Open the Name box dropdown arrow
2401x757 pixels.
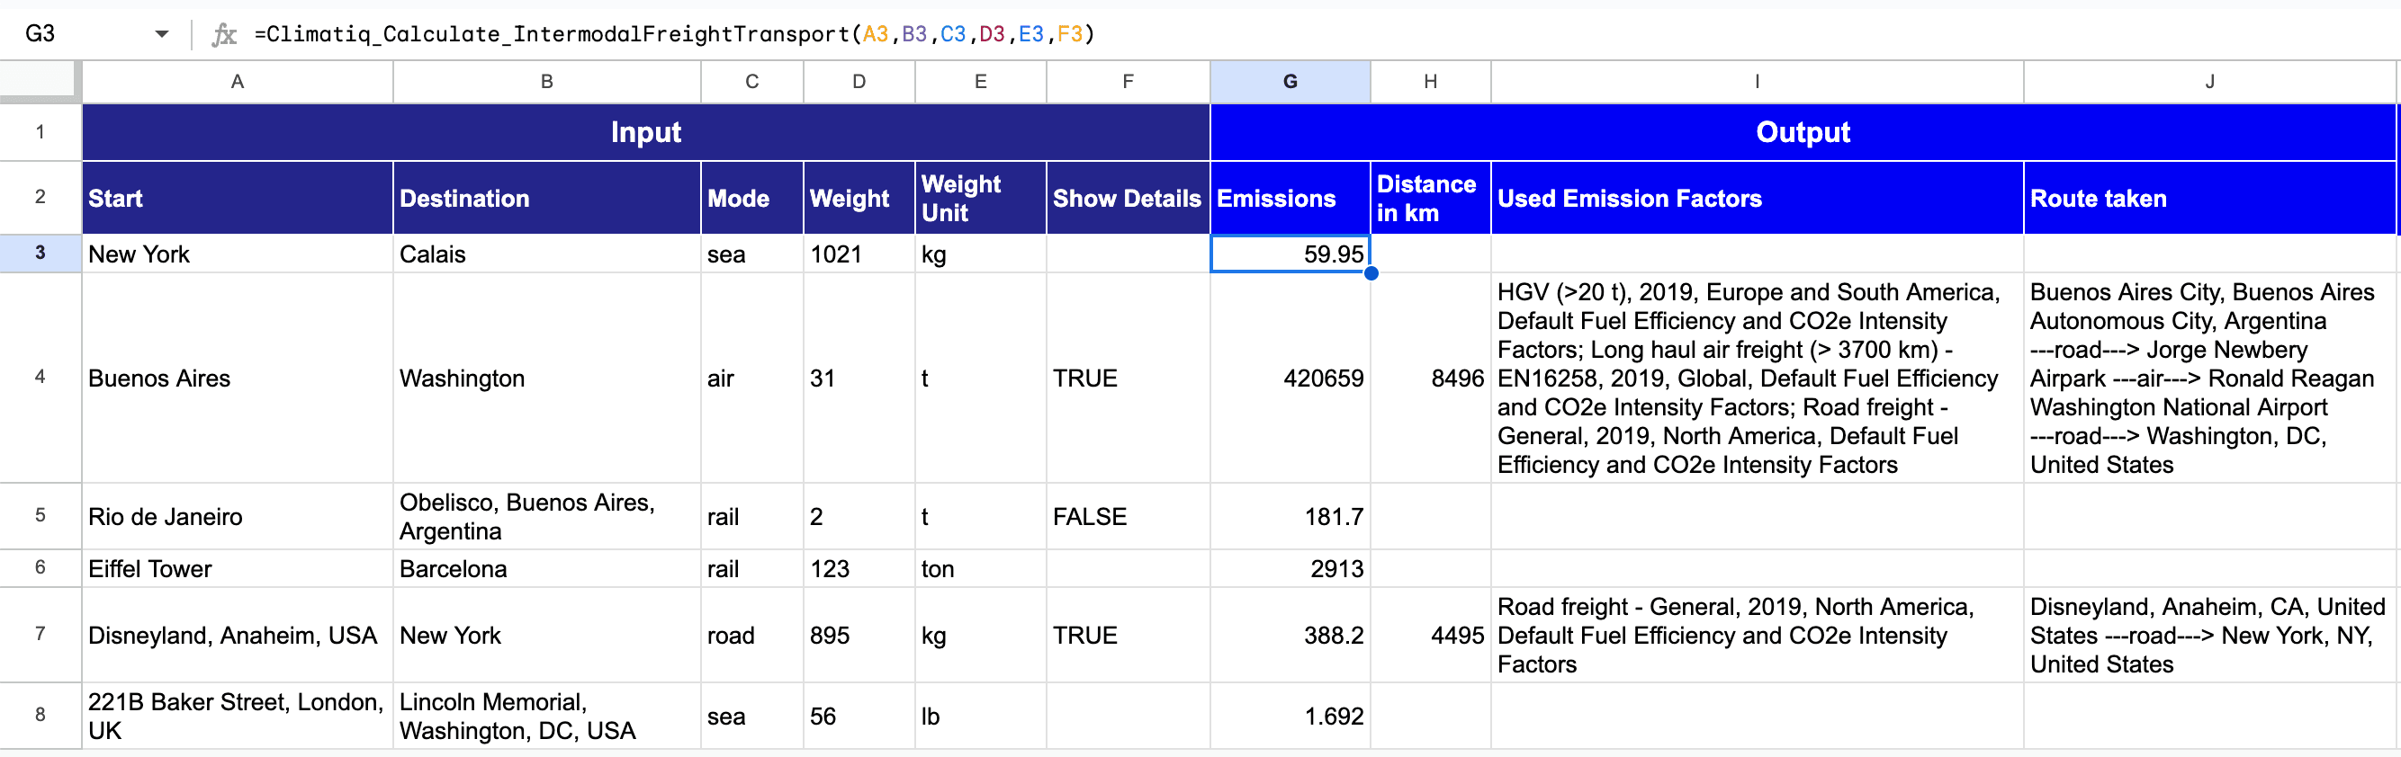coord(161,34)
